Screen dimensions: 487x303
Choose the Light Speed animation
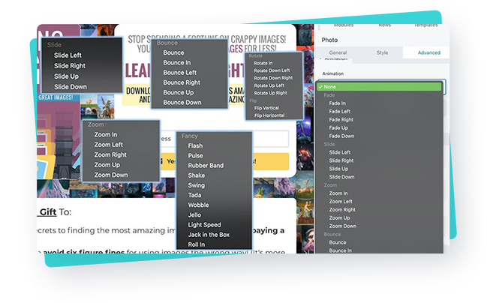[x=204, y=225]
